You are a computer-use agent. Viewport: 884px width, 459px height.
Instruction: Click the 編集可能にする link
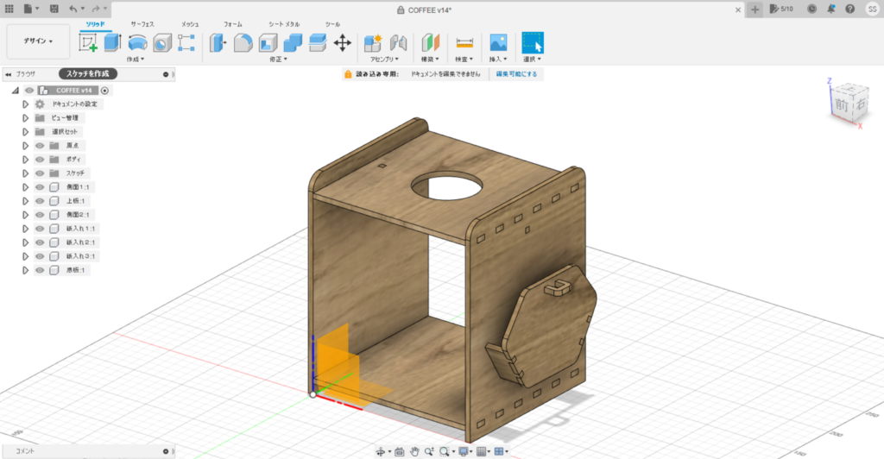coord(516,75)
